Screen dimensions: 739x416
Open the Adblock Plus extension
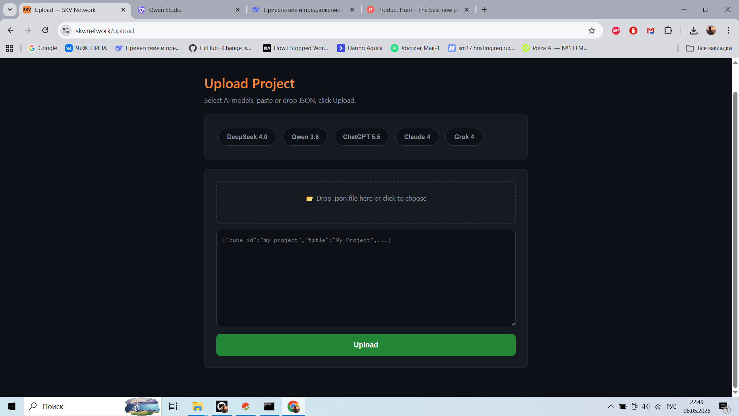pyautogui.click(x=616, y=30)
